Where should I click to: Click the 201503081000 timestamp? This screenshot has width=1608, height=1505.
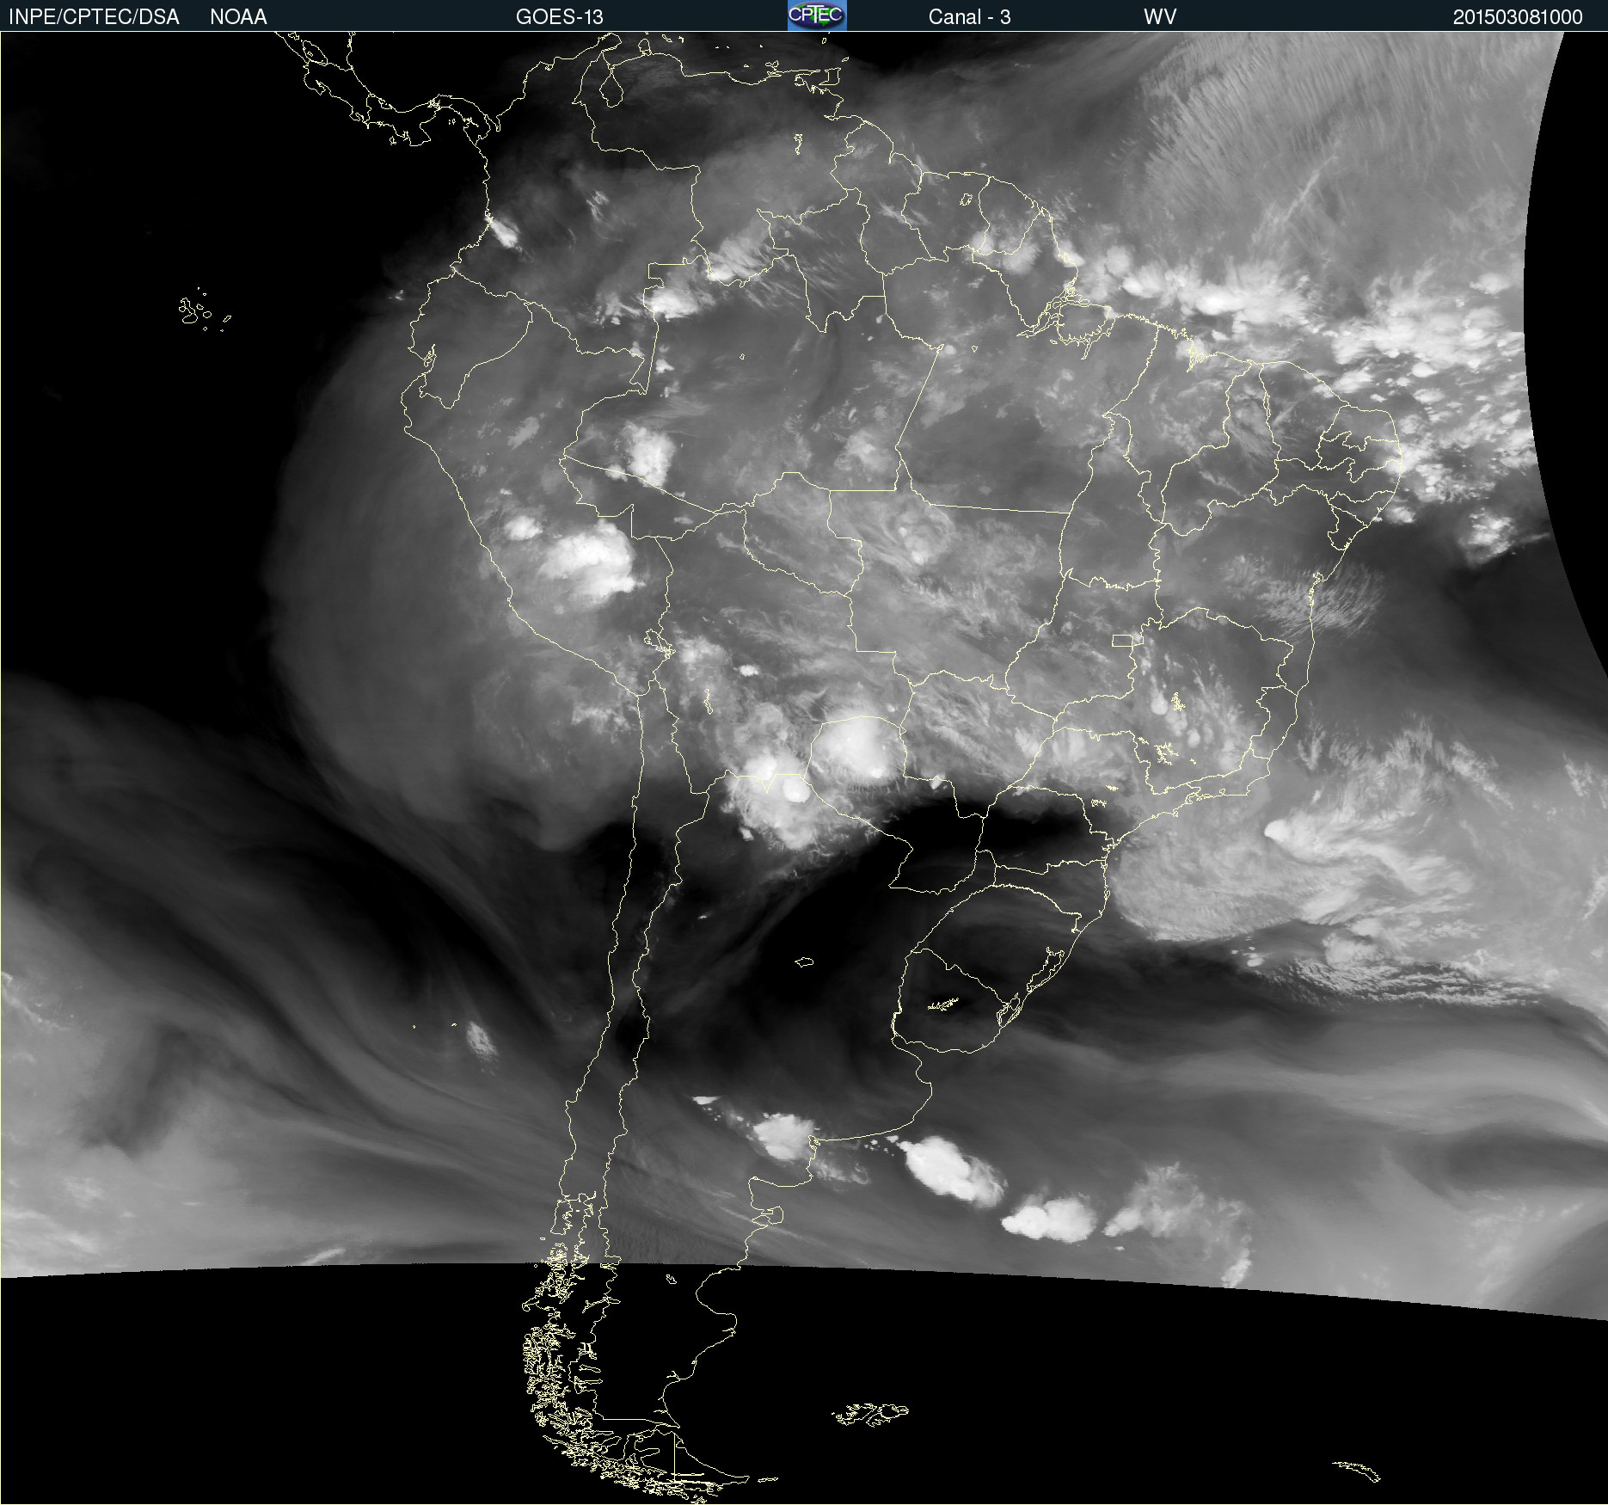[1518, 17]
